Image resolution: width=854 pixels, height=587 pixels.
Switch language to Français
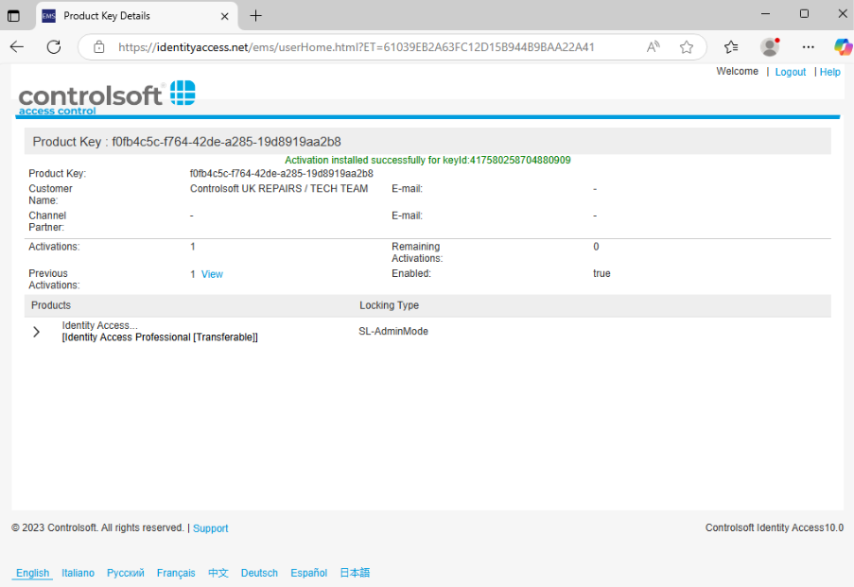[176, 573]
